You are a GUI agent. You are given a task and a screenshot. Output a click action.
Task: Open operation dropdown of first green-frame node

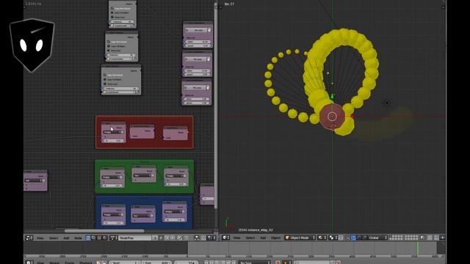tap(112, 177)
